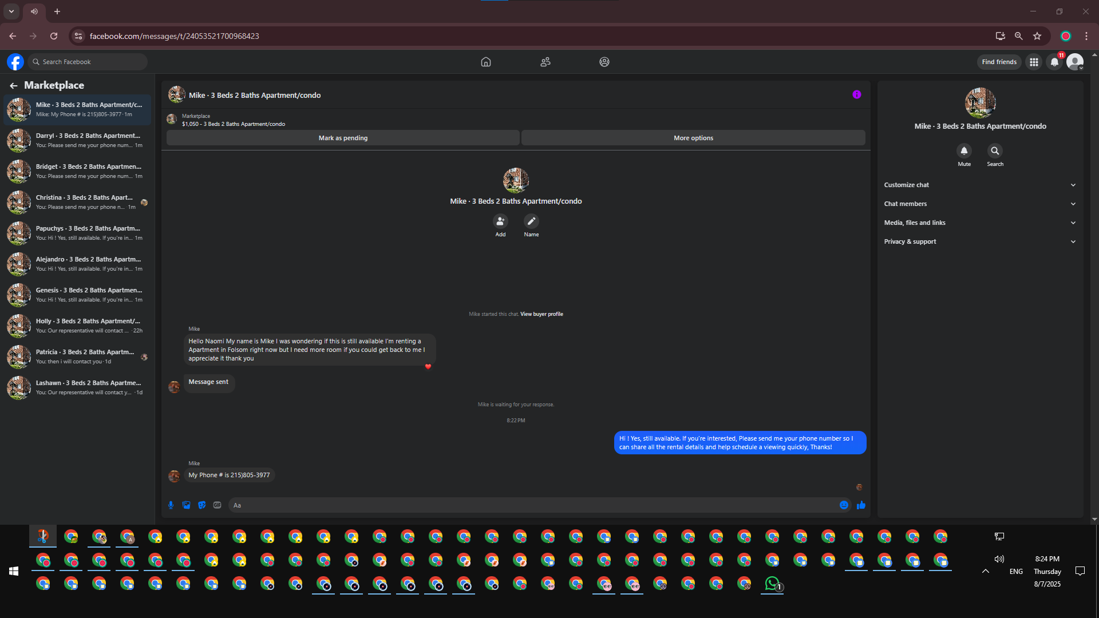
Task: Open the Windows notification center
Action: click(x=1080, y=571)
